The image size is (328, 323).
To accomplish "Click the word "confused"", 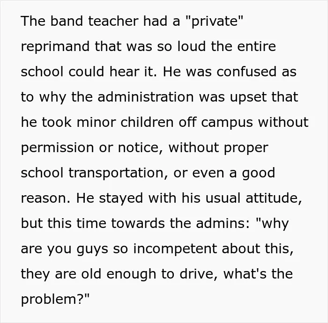I will pyautogui.click(x=246, y=72).
